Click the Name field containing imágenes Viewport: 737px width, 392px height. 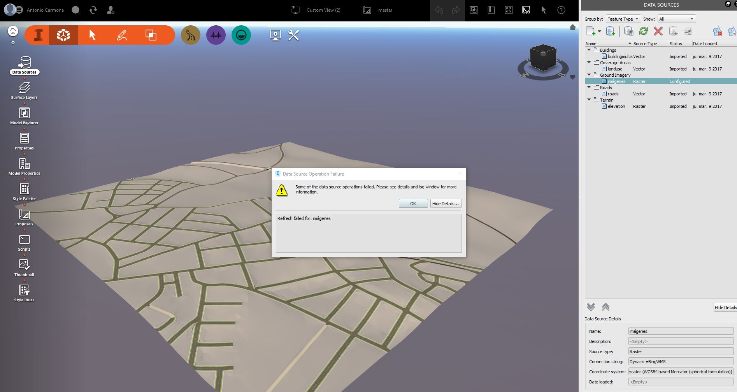[x=681, y=331]
